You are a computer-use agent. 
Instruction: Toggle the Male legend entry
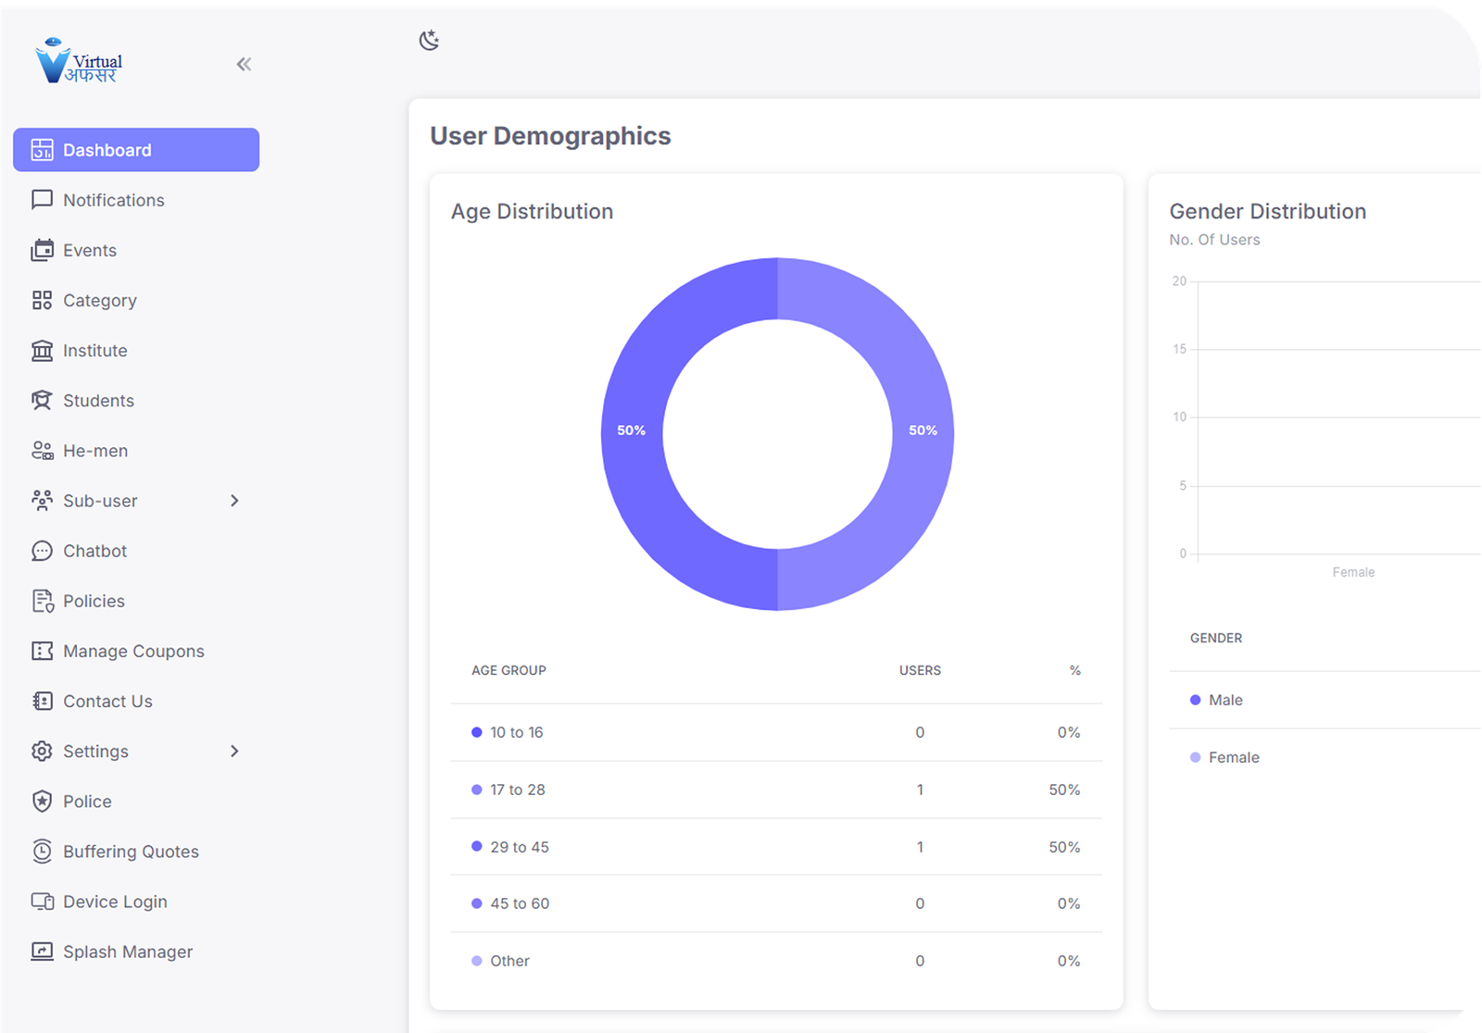tap(1225, 700)
